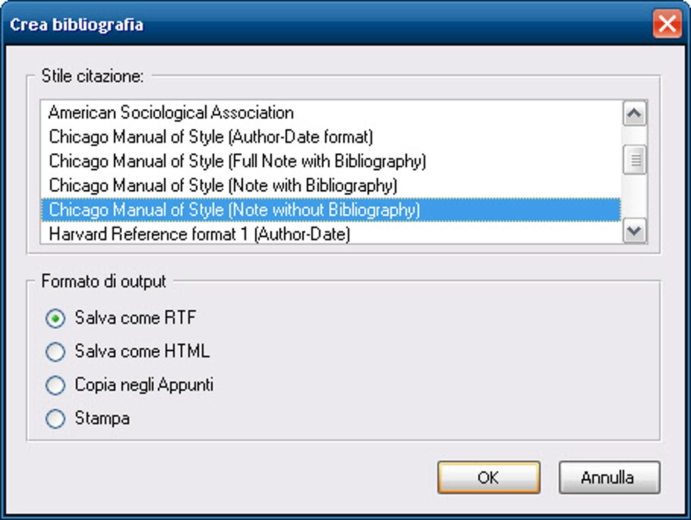The height and width of the screenshot is (520, 691).
Task: Select Chicago Note without Bibliography style
Action: [234, 209]
